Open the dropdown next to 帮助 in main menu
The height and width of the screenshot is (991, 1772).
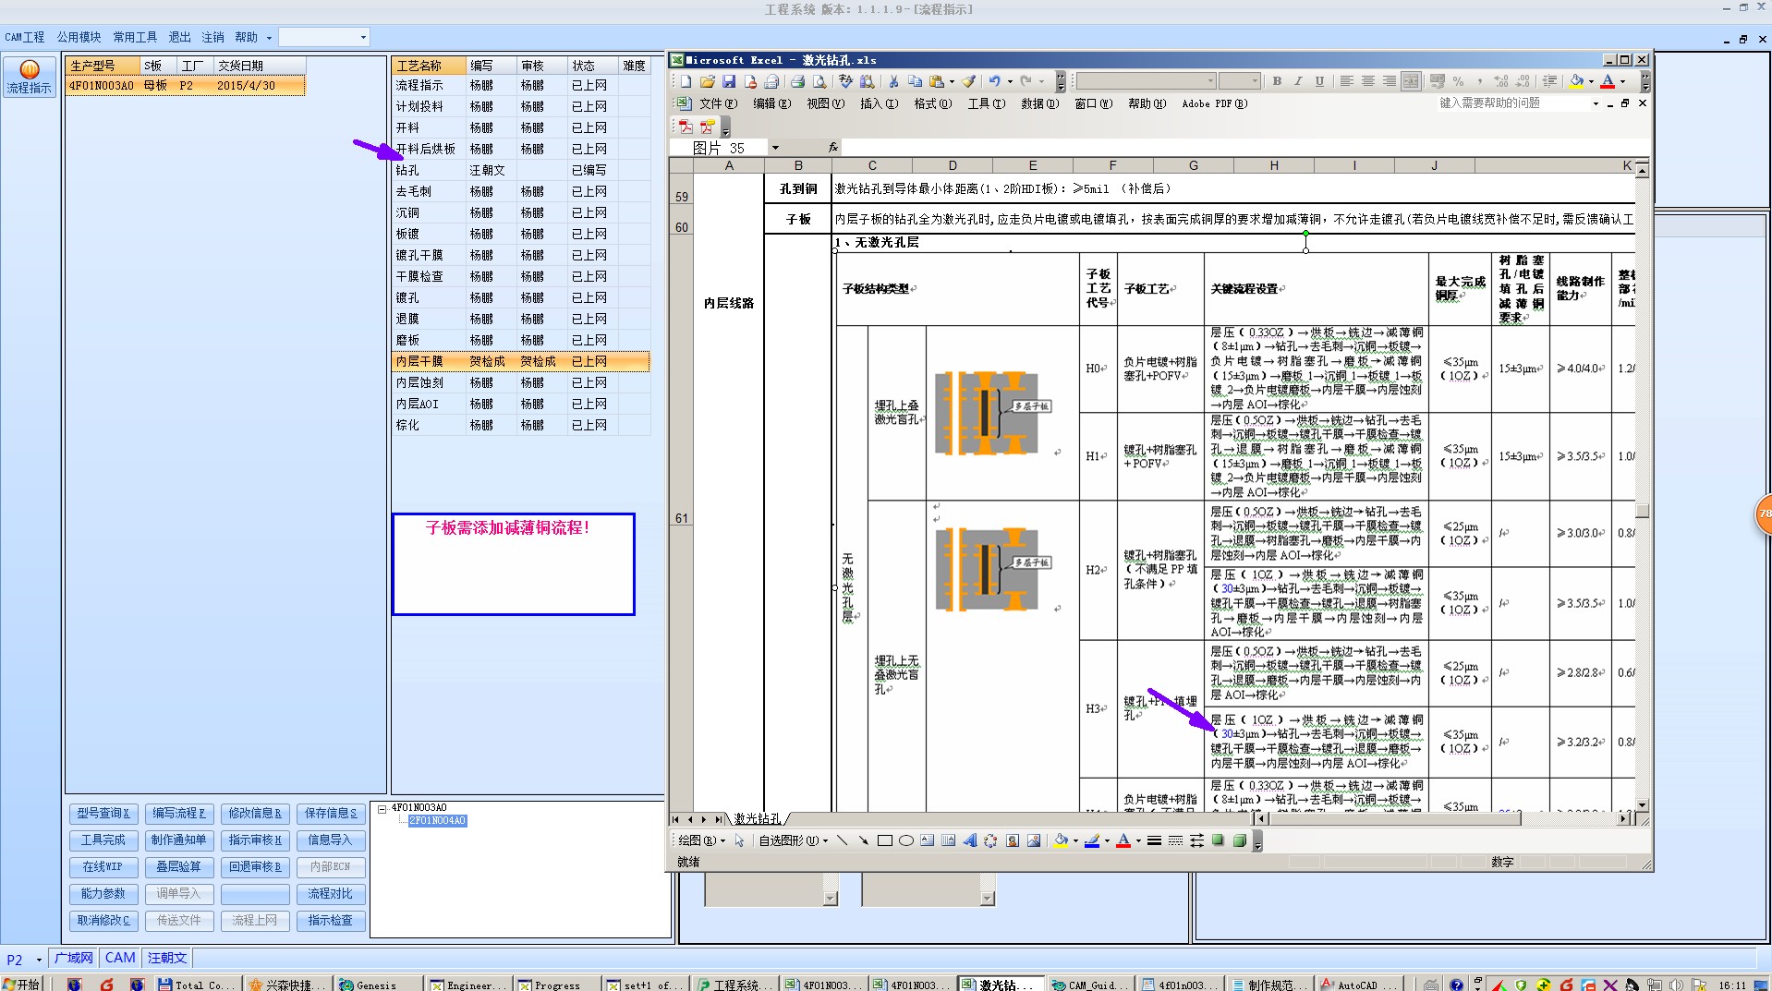click(x=269, y=38)
